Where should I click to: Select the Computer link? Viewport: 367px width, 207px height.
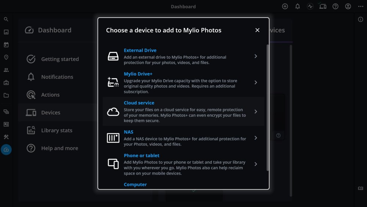coord(135,185)
